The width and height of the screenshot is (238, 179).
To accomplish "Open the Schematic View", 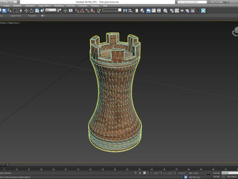I will click(x=159, y=10).
